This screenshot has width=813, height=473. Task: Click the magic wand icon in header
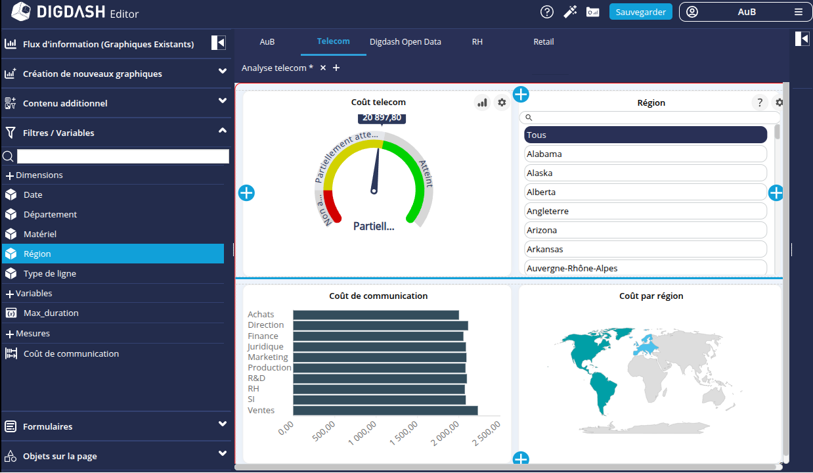570,12
